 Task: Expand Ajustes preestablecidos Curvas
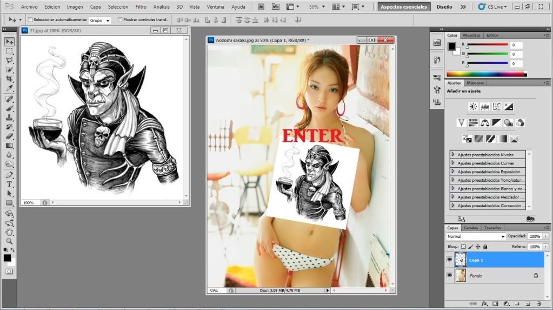pyautogui.click(x=453, y=163)
